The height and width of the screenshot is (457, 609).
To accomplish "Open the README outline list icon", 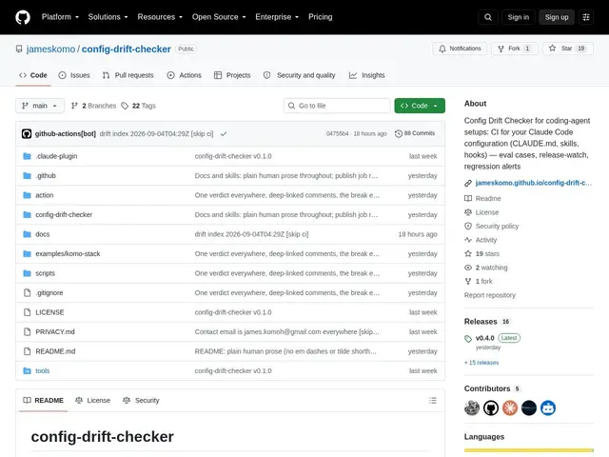I will click(433, 400).
